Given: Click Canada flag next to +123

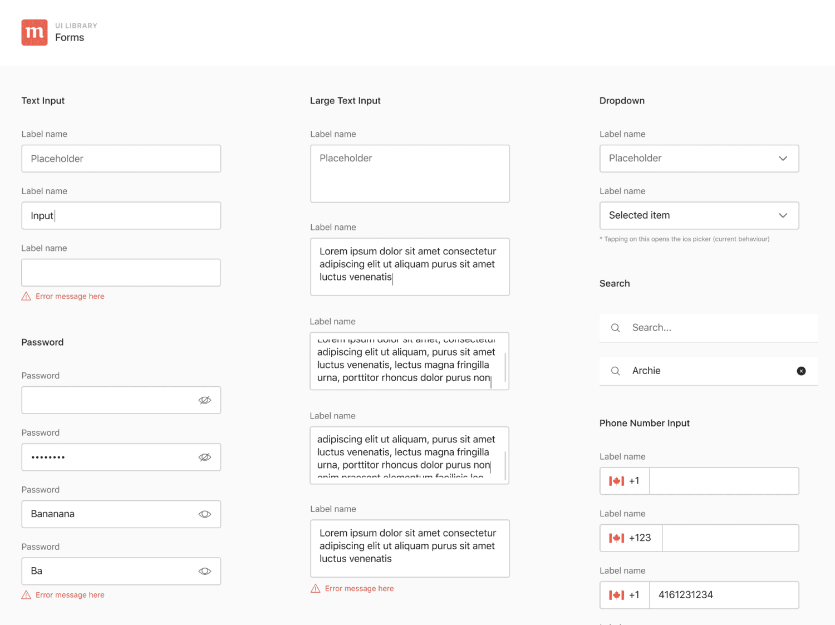Looking at the screenshot, I should tap(617, 538).
